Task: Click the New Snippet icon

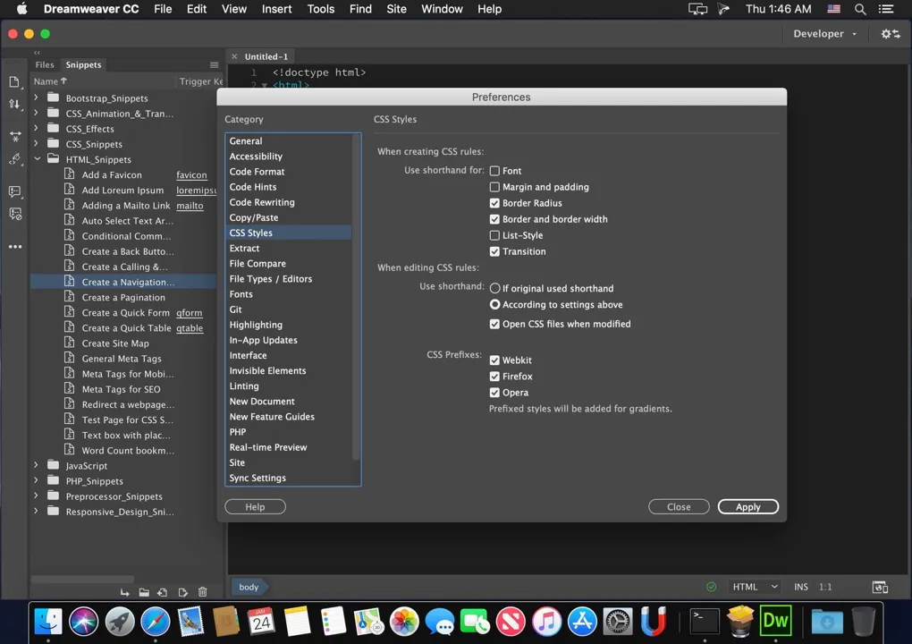Action: tap(162, 592)
